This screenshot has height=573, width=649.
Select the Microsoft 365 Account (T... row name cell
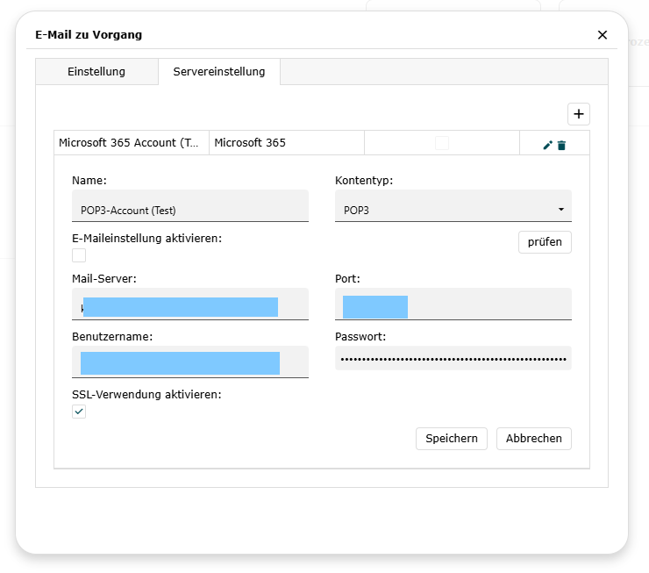click(x=132, y=143)
